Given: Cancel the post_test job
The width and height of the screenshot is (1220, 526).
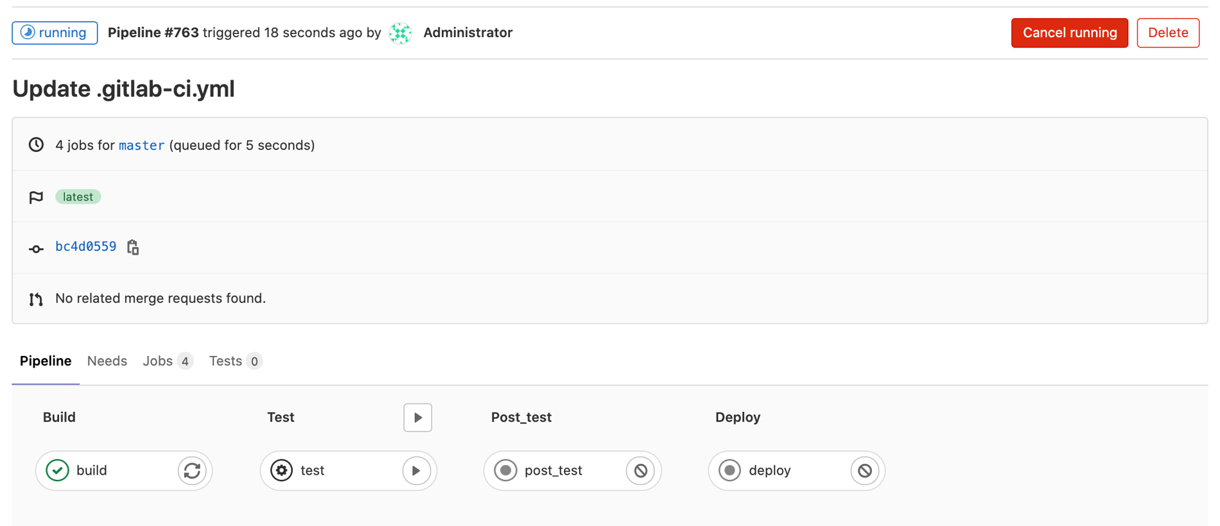Looking at the screenshot, I should coord(640,471).
